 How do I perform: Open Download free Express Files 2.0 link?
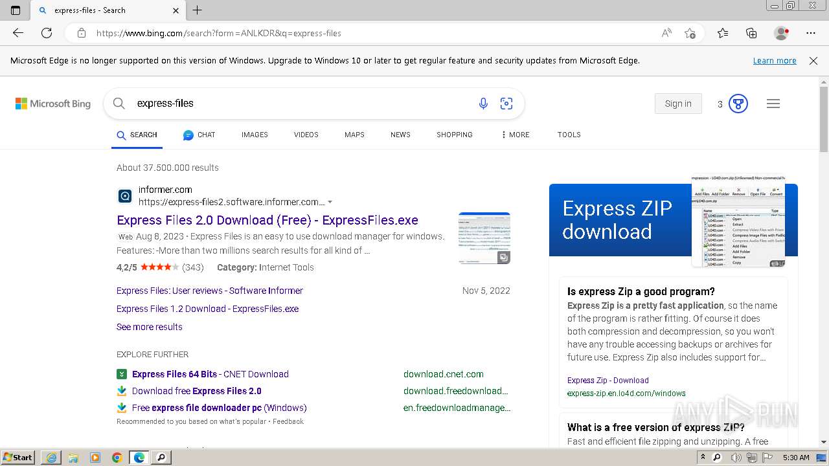(x=197, y=391)
